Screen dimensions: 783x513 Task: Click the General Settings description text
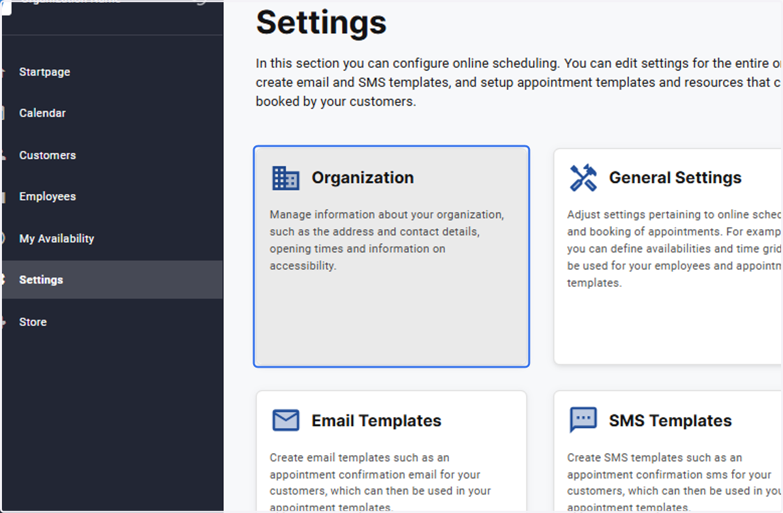click(x=675, y=248)
